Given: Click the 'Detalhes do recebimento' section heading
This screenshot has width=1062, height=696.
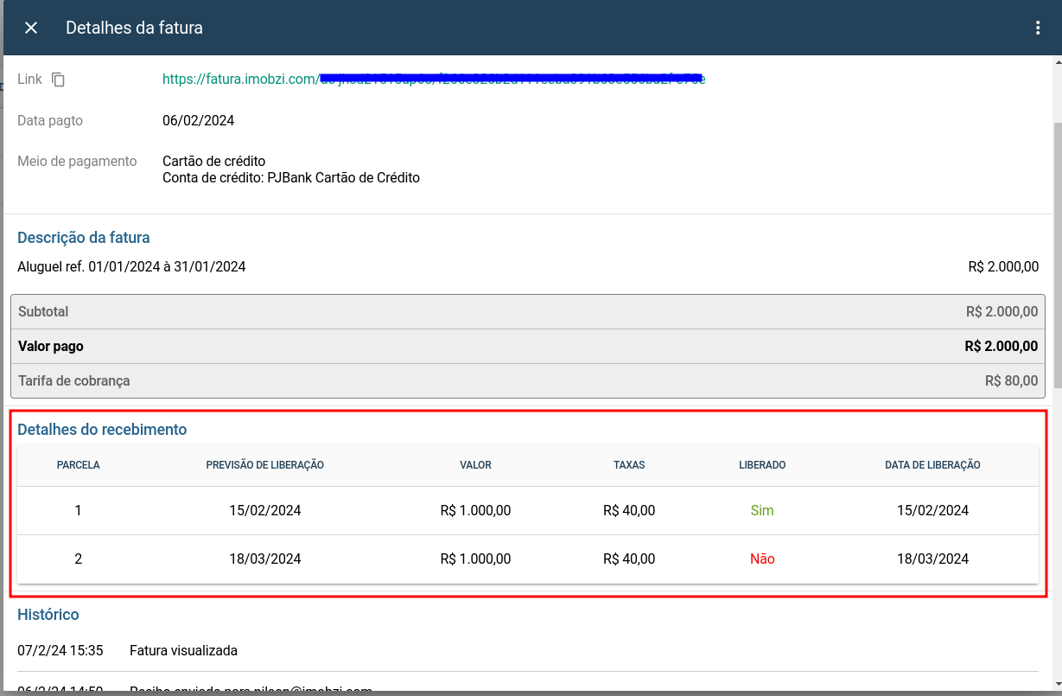Looking at the screenshot, I should pos(102,430).
